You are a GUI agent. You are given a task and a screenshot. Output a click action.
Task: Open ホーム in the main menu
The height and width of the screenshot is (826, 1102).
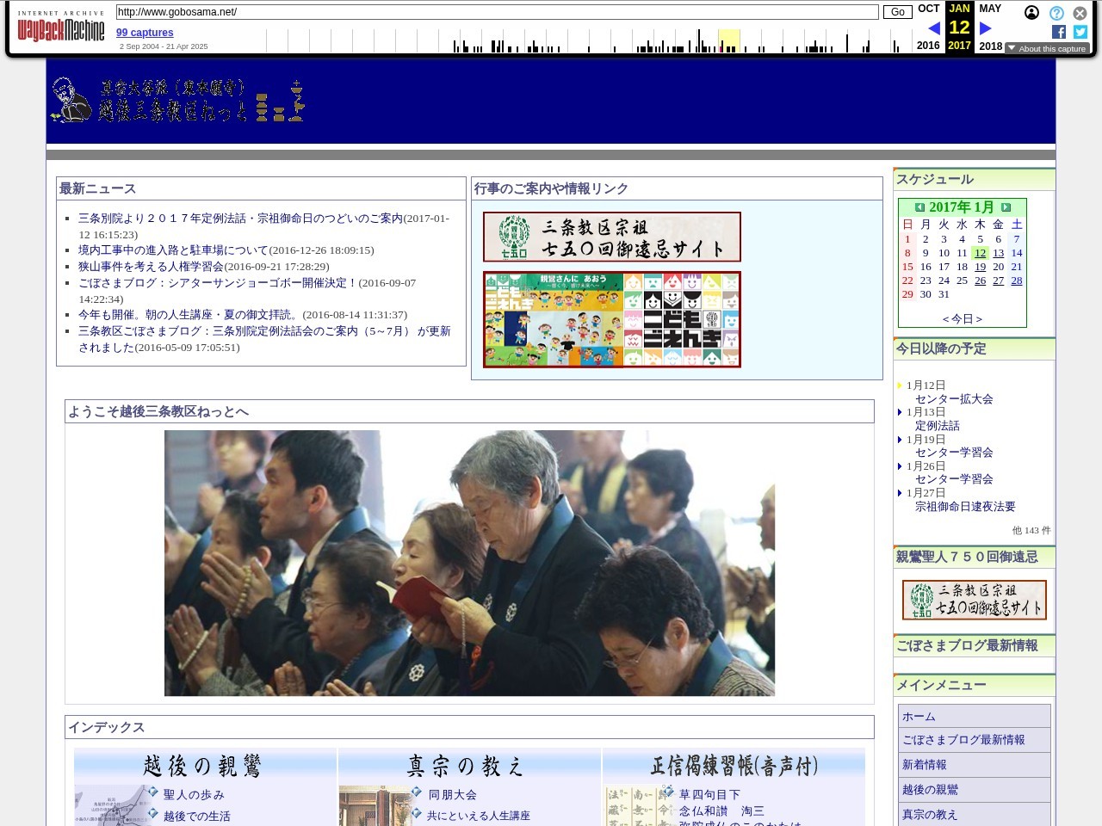point(919,717)
